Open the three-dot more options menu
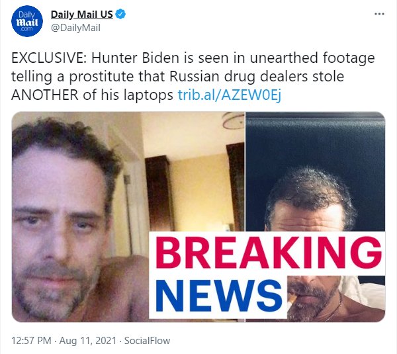The width and height of the screenshot is (397, 354). tap(379, 14)
